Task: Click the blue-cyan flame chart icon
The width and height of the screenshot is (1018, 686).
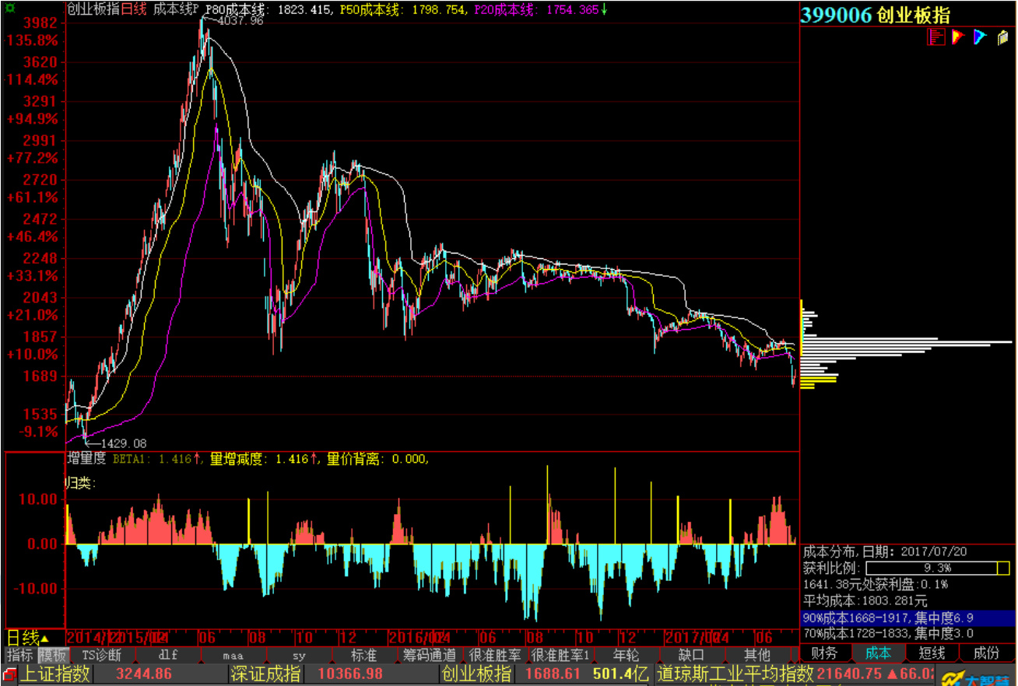Action: [980, 37]
